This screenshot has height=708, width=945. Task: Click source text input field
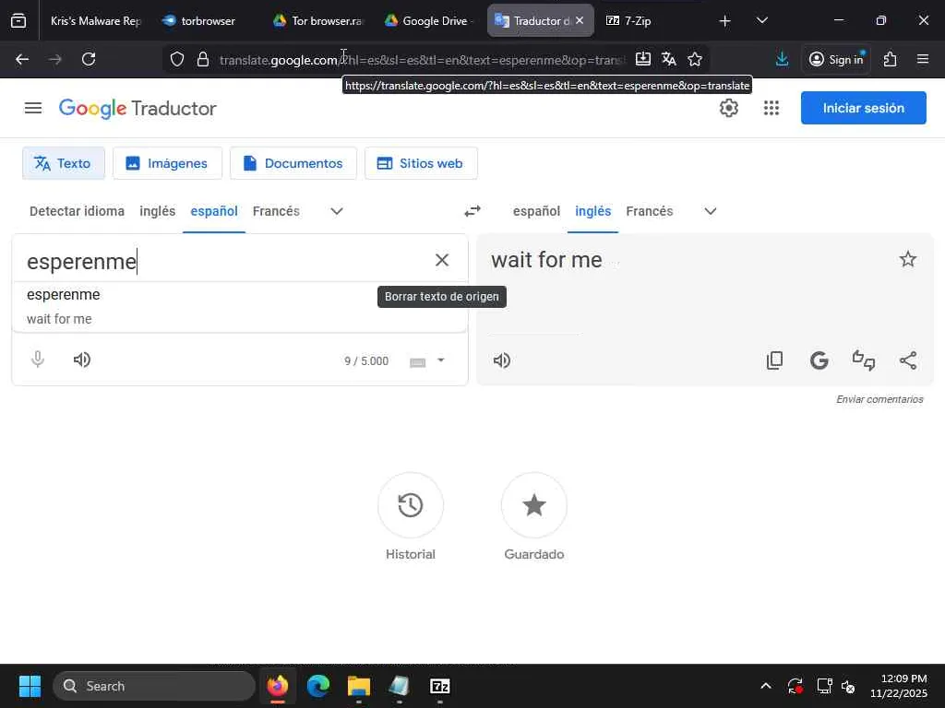tap(223, 261)
